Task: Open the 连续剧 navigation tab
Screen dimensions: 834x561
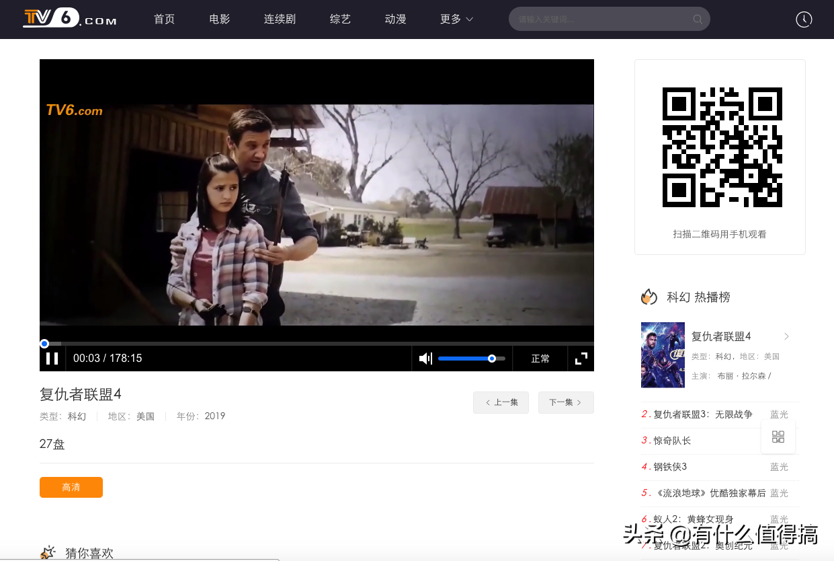Action: tap(280, 20)
